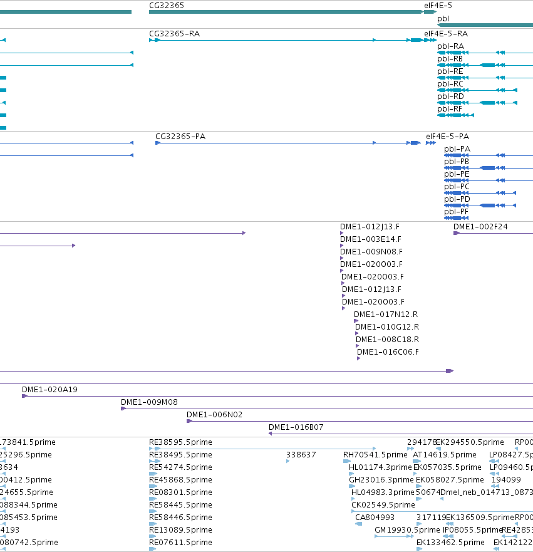This screenshot has height=552, width=533.
Task: Click the pbl-PC protein label
Action: point(457,186)
